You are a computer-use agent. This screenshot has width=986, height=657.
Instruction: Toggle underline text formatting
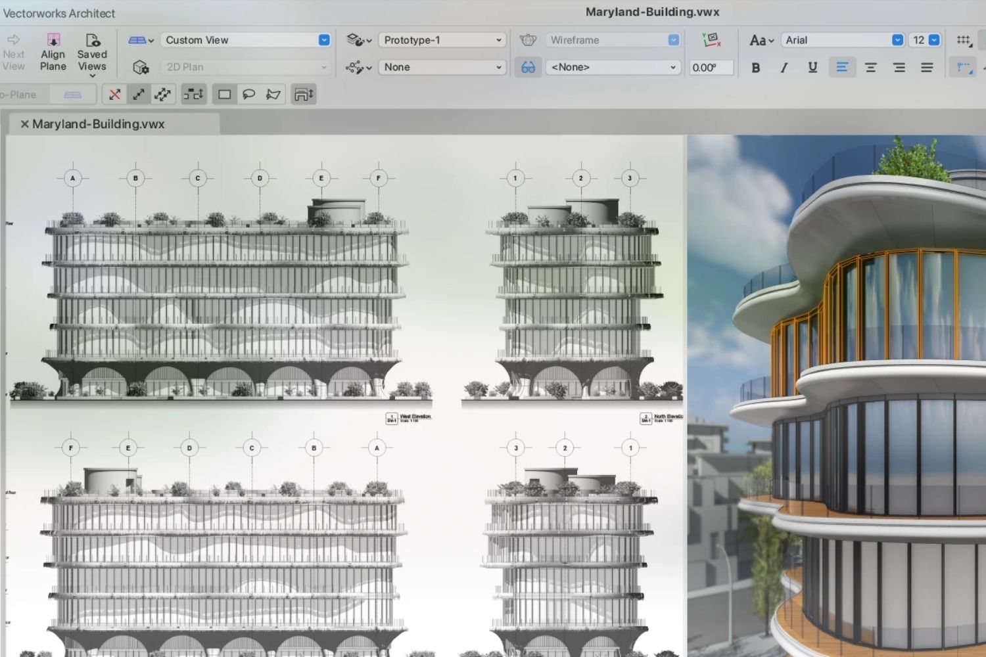[812, 67]
